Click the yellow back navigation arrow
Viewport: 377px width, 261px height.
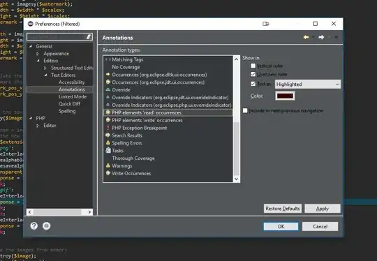[x=306, y=37]
